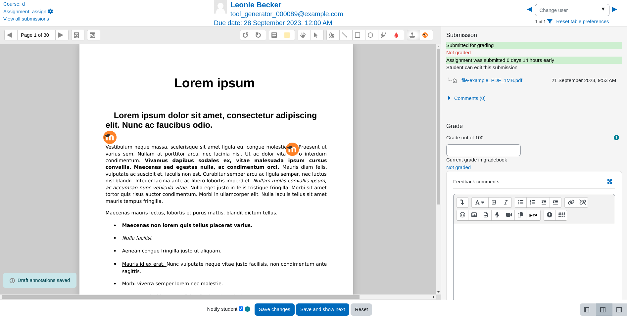
Task: Expand feedback comments editor to fullscreen
Action: point(610,181)
